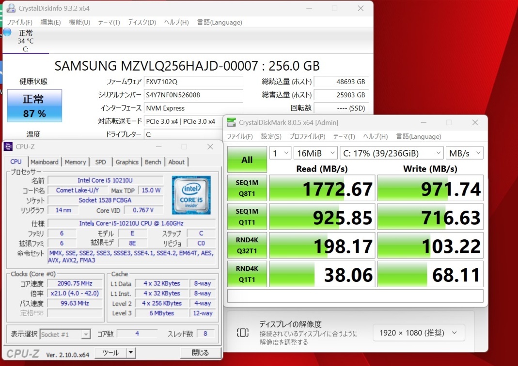Switch to the Bench tab in CPU-Z
Image resolution: width=518 pixels, height=366 pixels.
tap(153, 162)
